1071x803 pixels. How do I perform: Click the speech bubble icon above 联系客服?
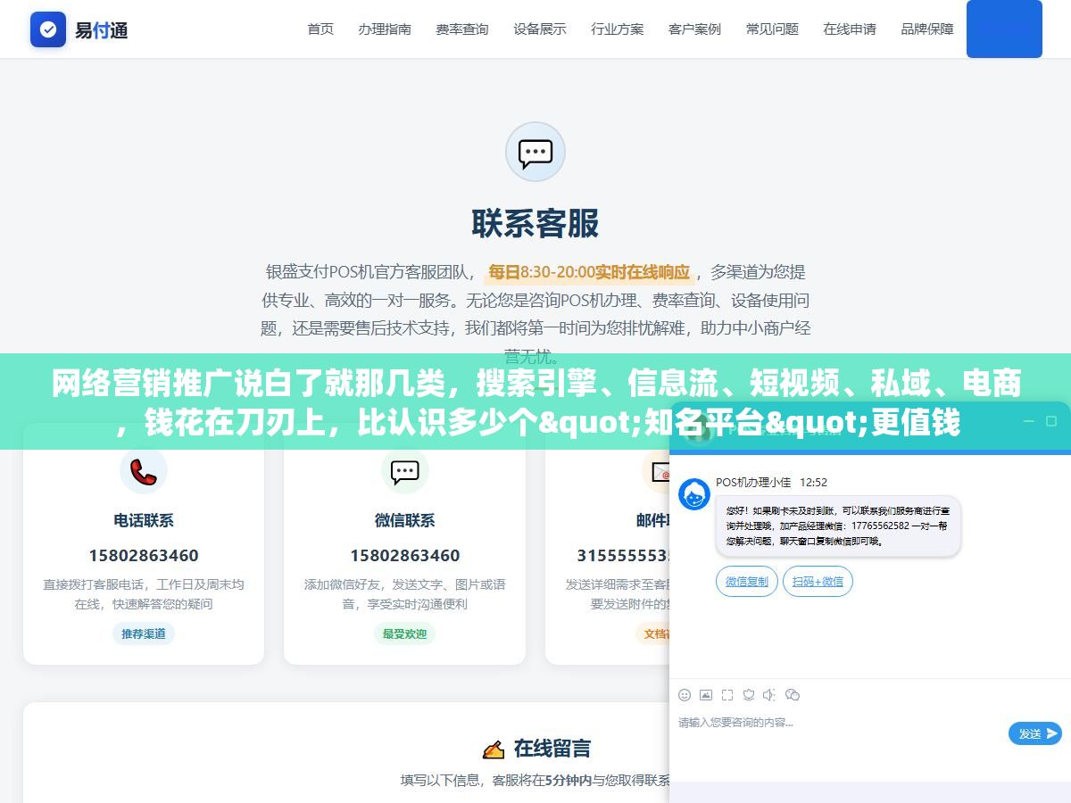click(x=535, y=152)
